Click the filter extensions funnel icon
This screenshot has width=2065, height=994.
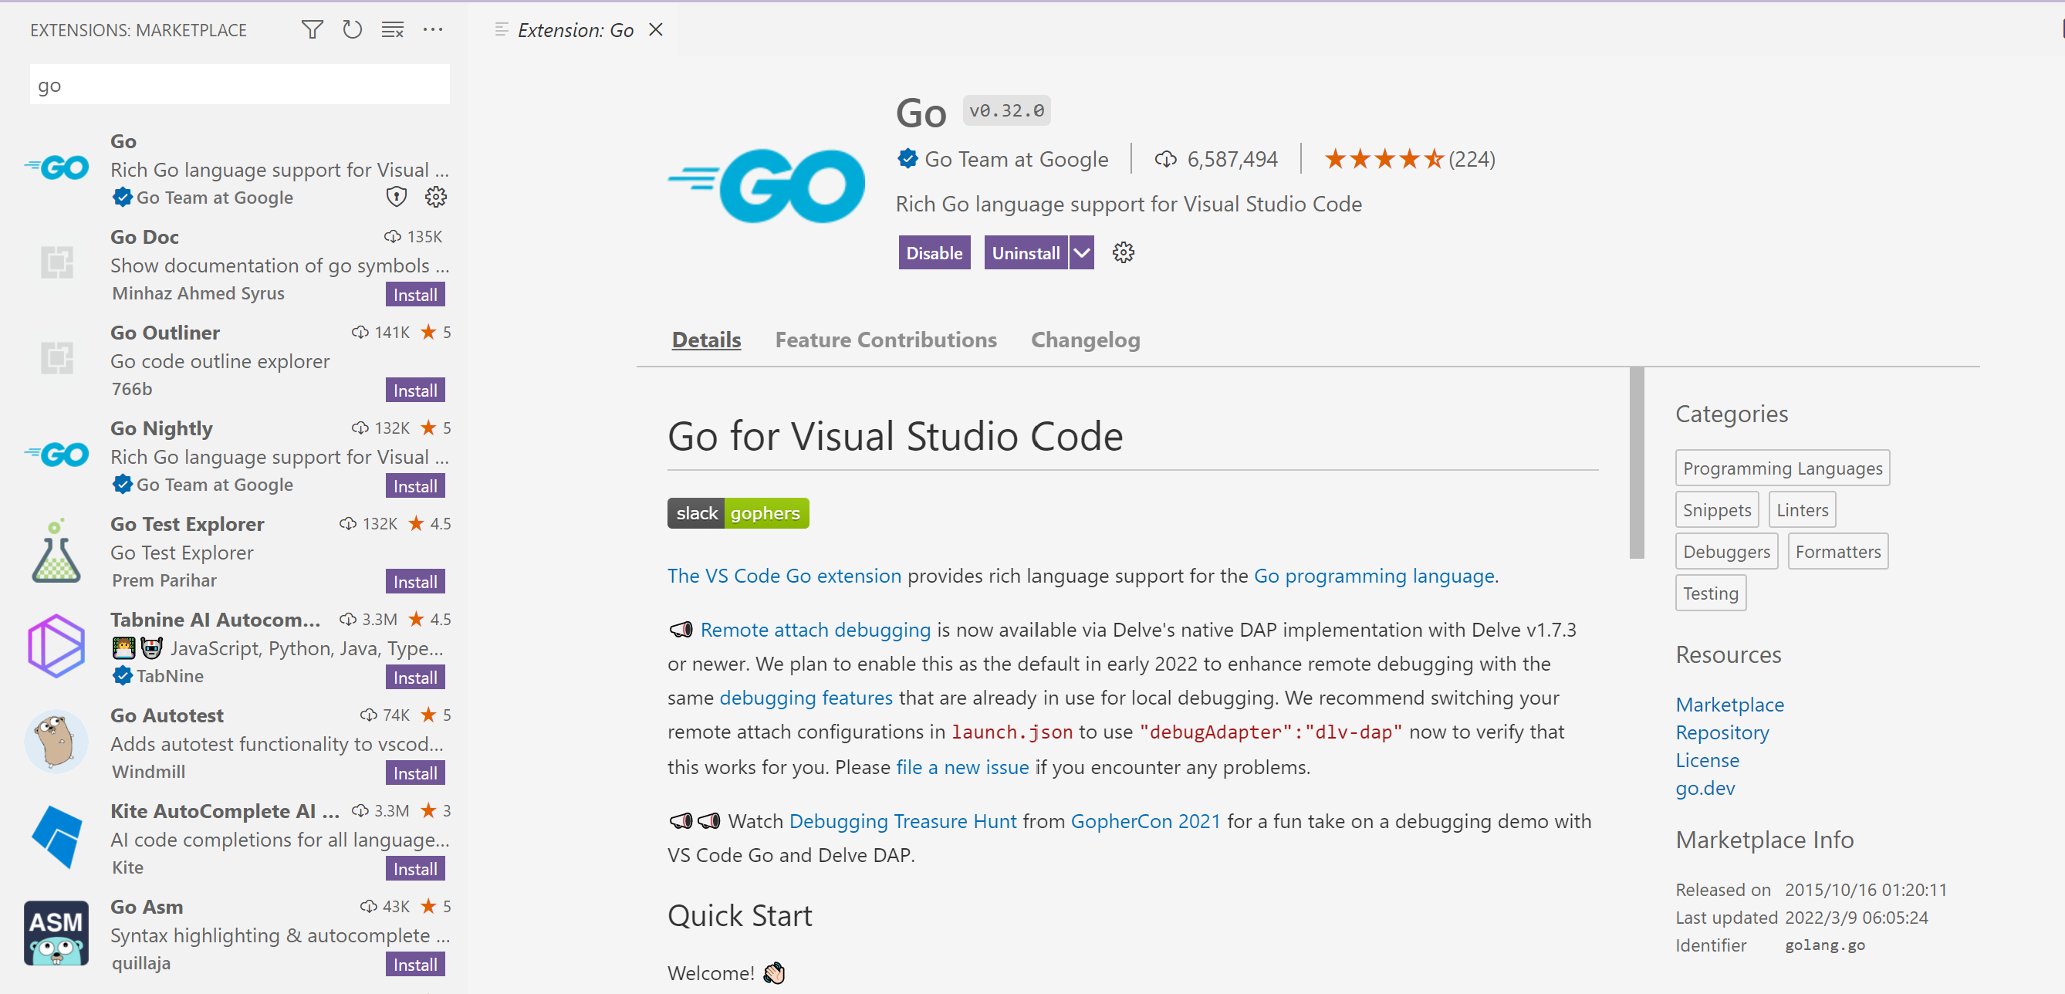[x=312, y=29]
